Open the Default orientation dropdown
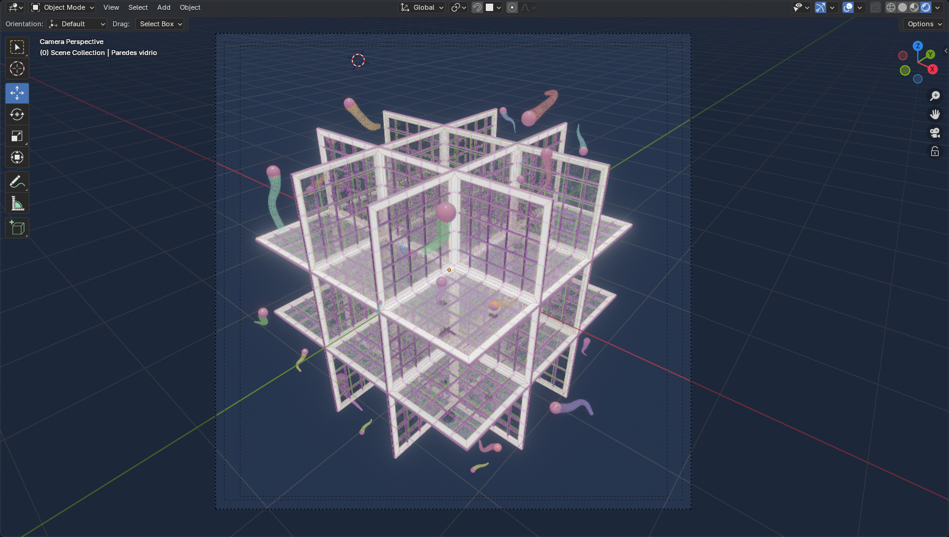The image size is (949, 537). [76, 24]
